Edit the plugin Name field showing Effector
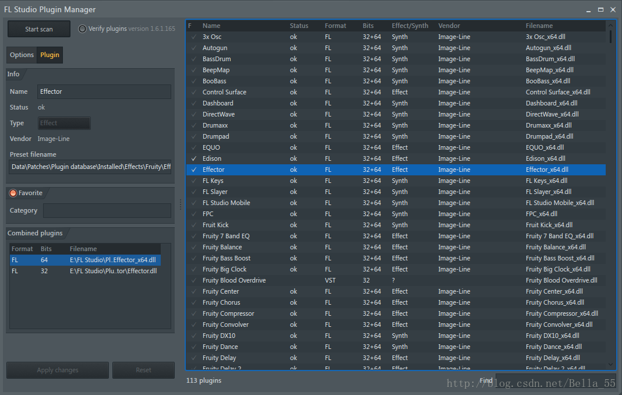The image size is (622, 395). tap(104, 91)
